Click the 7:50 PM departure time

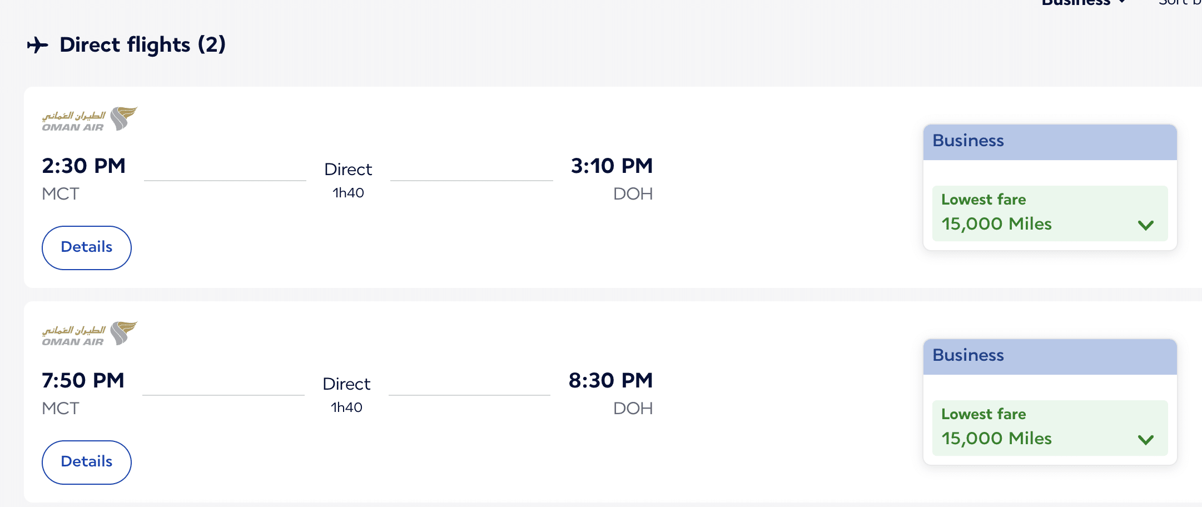coord(83,380)
